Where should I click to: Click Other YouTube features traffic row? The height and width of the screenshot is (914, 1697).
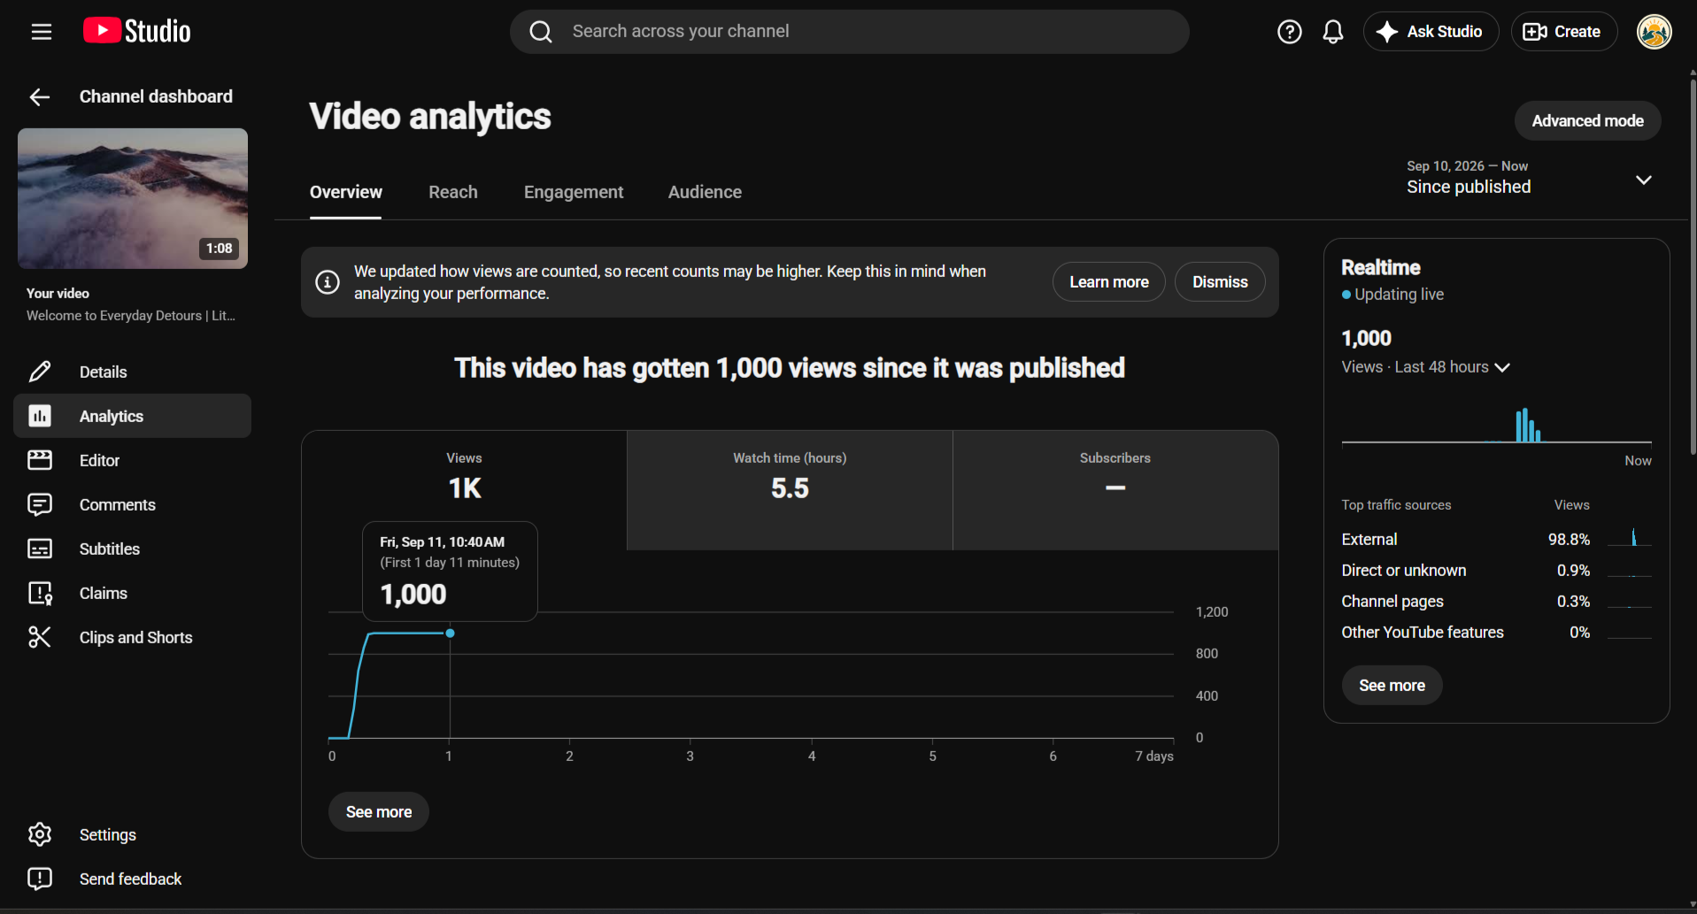[1496, 632]
